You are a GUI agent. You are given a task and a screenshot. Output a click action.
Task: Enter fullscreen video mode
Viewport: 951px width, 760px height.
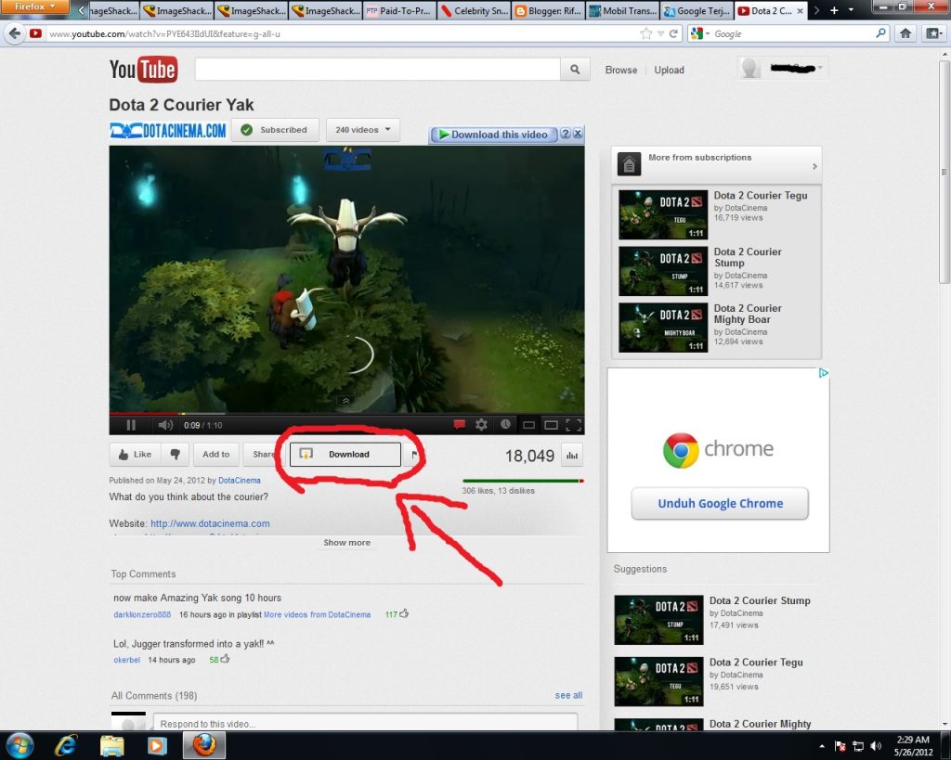pos(574,425)
